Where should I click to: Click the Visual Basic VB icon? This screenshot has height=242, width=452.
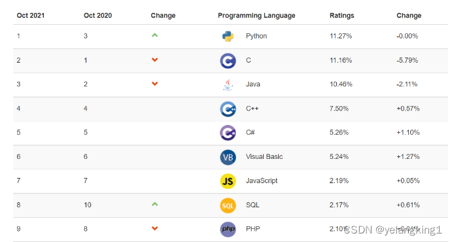pos(228,157)
